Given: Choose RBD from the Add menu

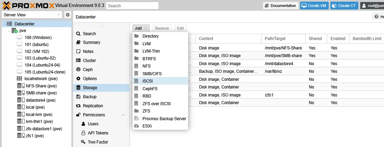Looking at the screenshot, I should [160, 96].
